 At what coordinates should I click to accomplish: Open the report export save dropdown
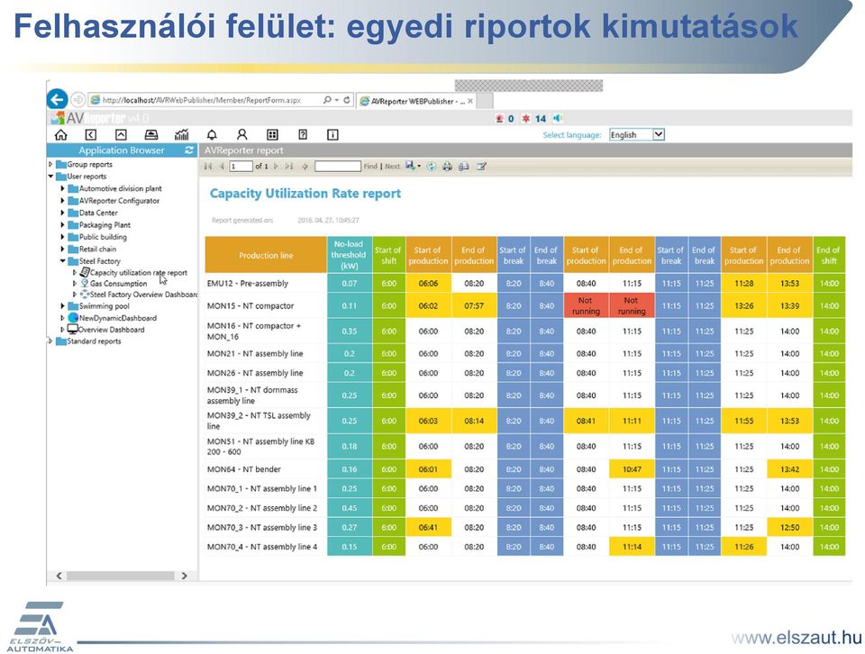(x=413, y=166)
